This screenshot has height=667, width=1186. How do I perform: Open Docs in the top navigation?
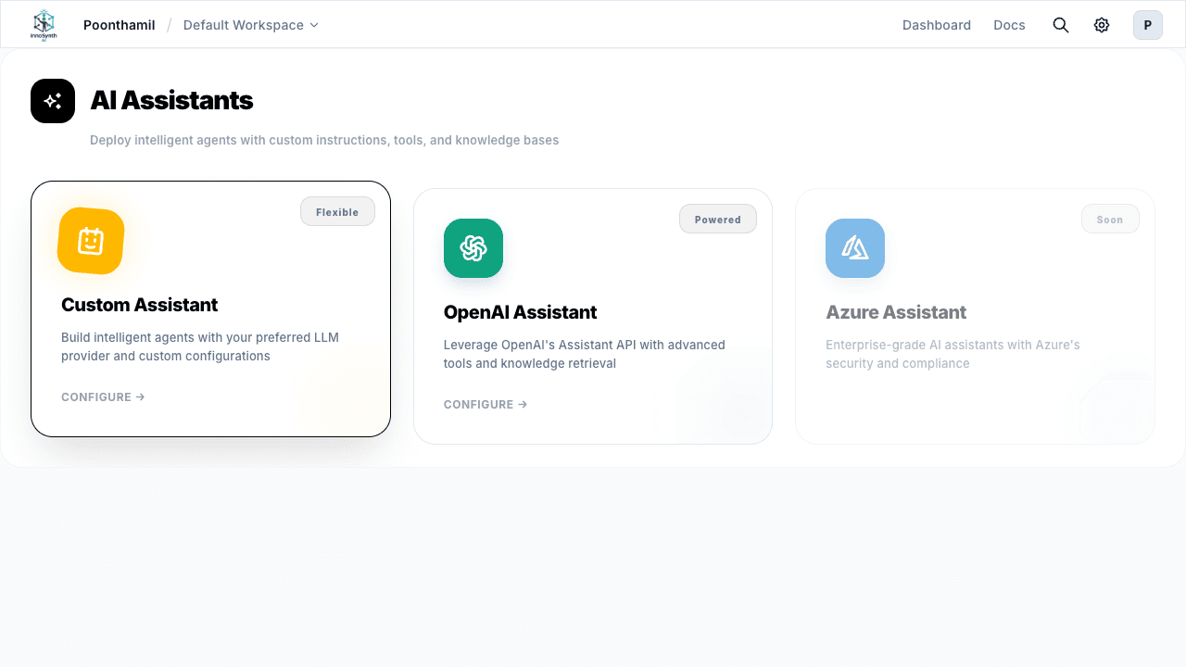pos(1009,25)
